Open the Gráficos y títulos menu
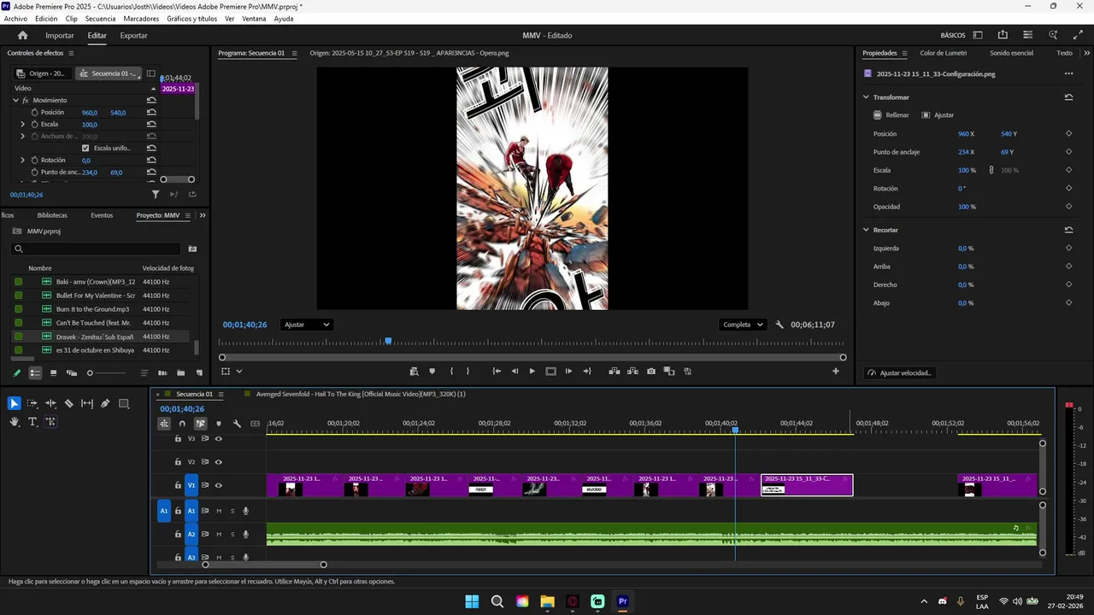Screen dimensions: 1094x615 (191, 19)
